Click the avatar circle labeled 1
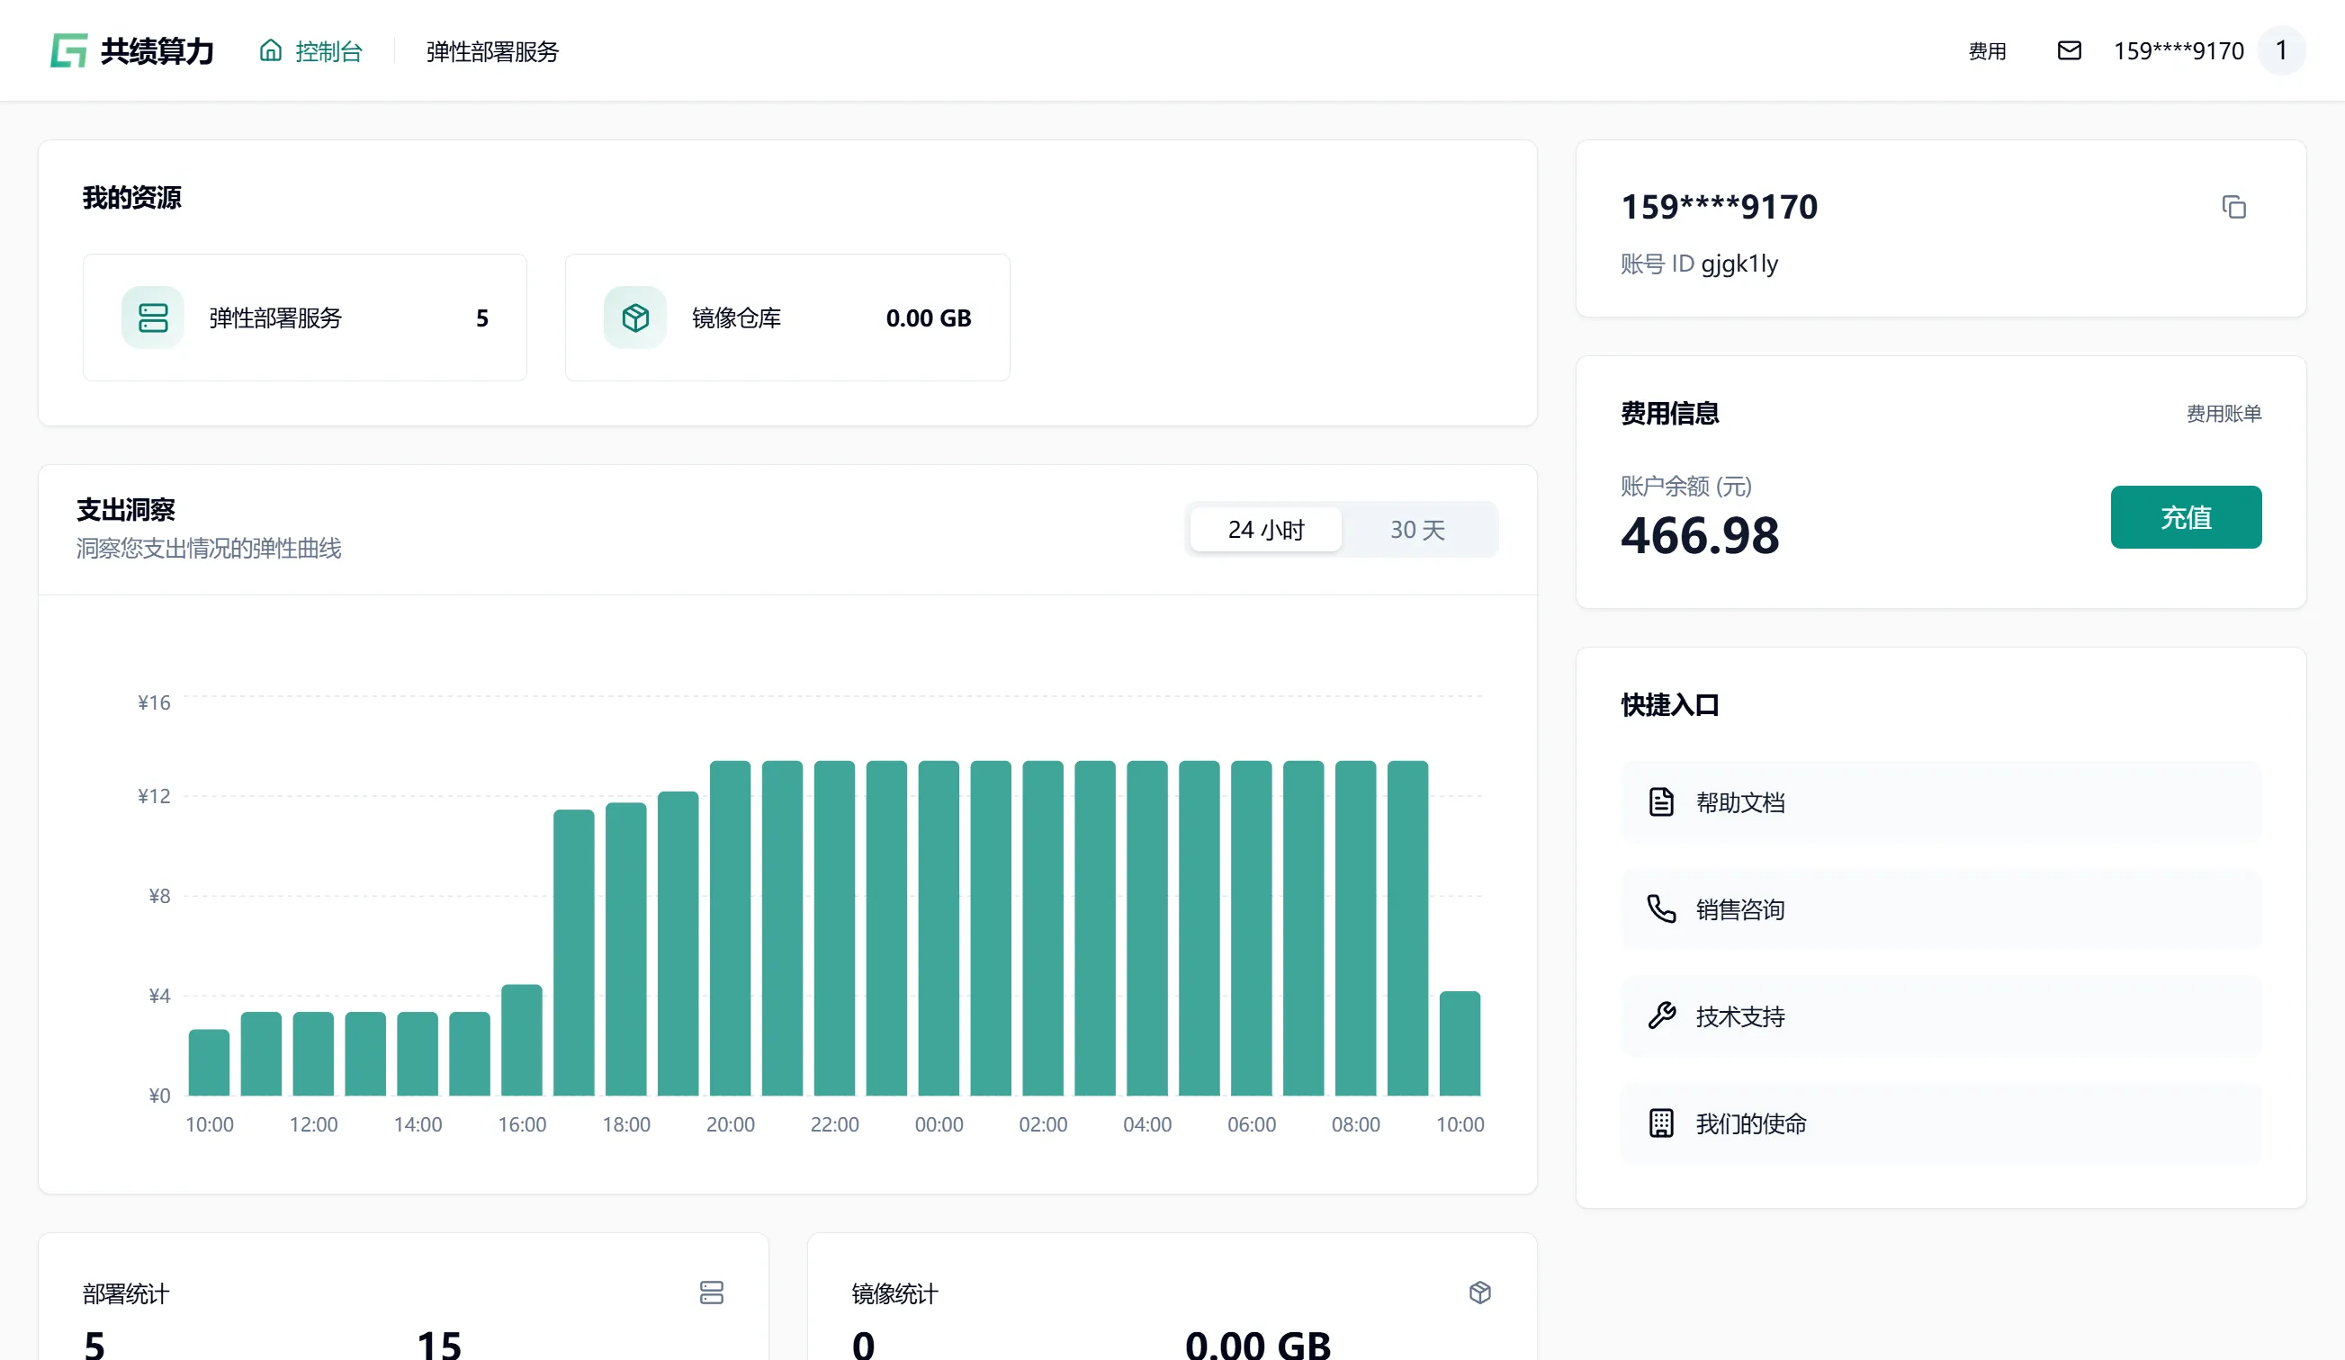 pyautogui.click(x=2281, y=50)
